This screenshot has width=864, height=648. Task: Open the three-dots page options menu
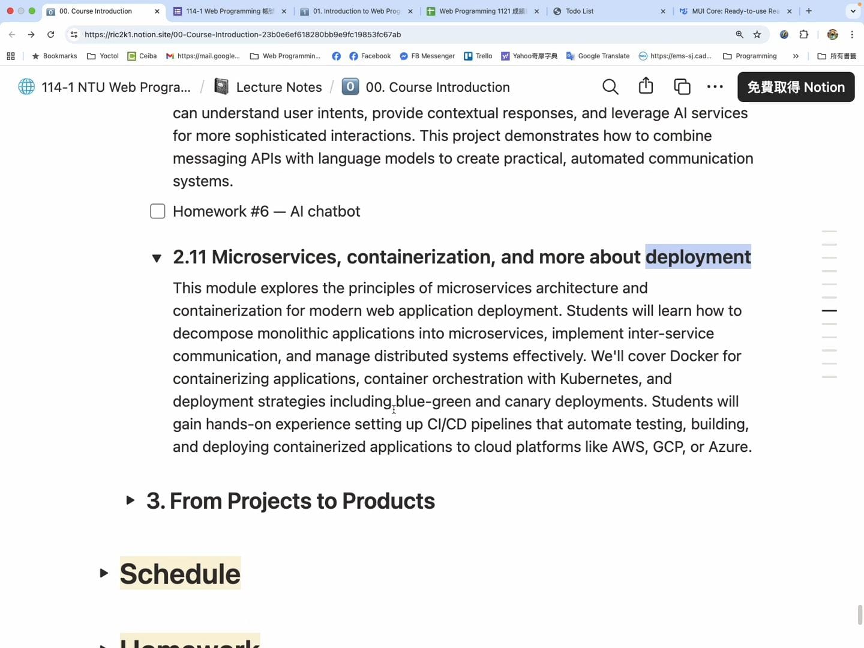[x=715, y=87]
